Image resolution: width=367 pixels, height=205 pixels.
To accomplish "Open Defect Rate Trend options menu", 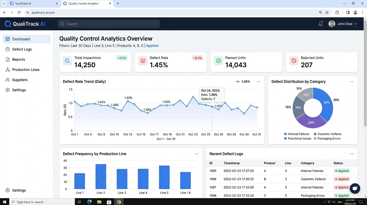I will [x=258, y=82].
